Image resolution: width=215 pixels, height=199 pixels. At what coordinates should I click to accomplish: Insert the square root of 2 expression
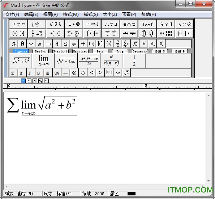tap(126, 73)
